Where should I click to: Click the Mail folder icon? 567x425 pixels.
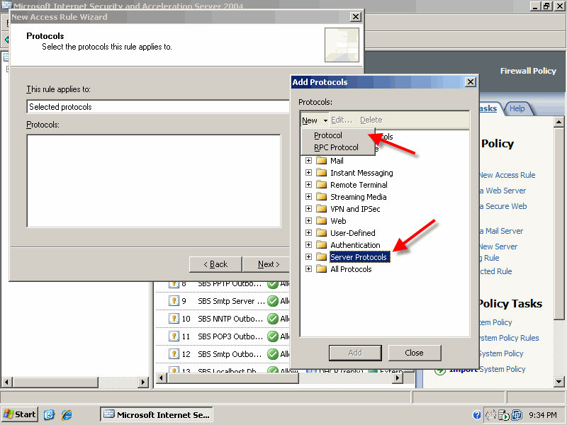(321, 161)
